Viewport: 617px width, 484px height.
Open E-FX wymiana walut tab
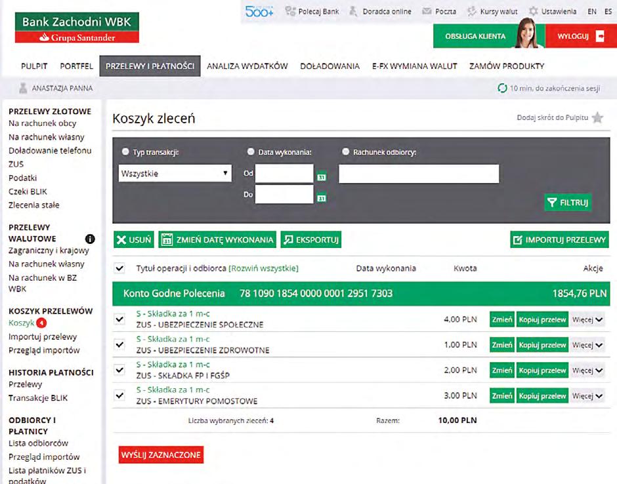414,66
